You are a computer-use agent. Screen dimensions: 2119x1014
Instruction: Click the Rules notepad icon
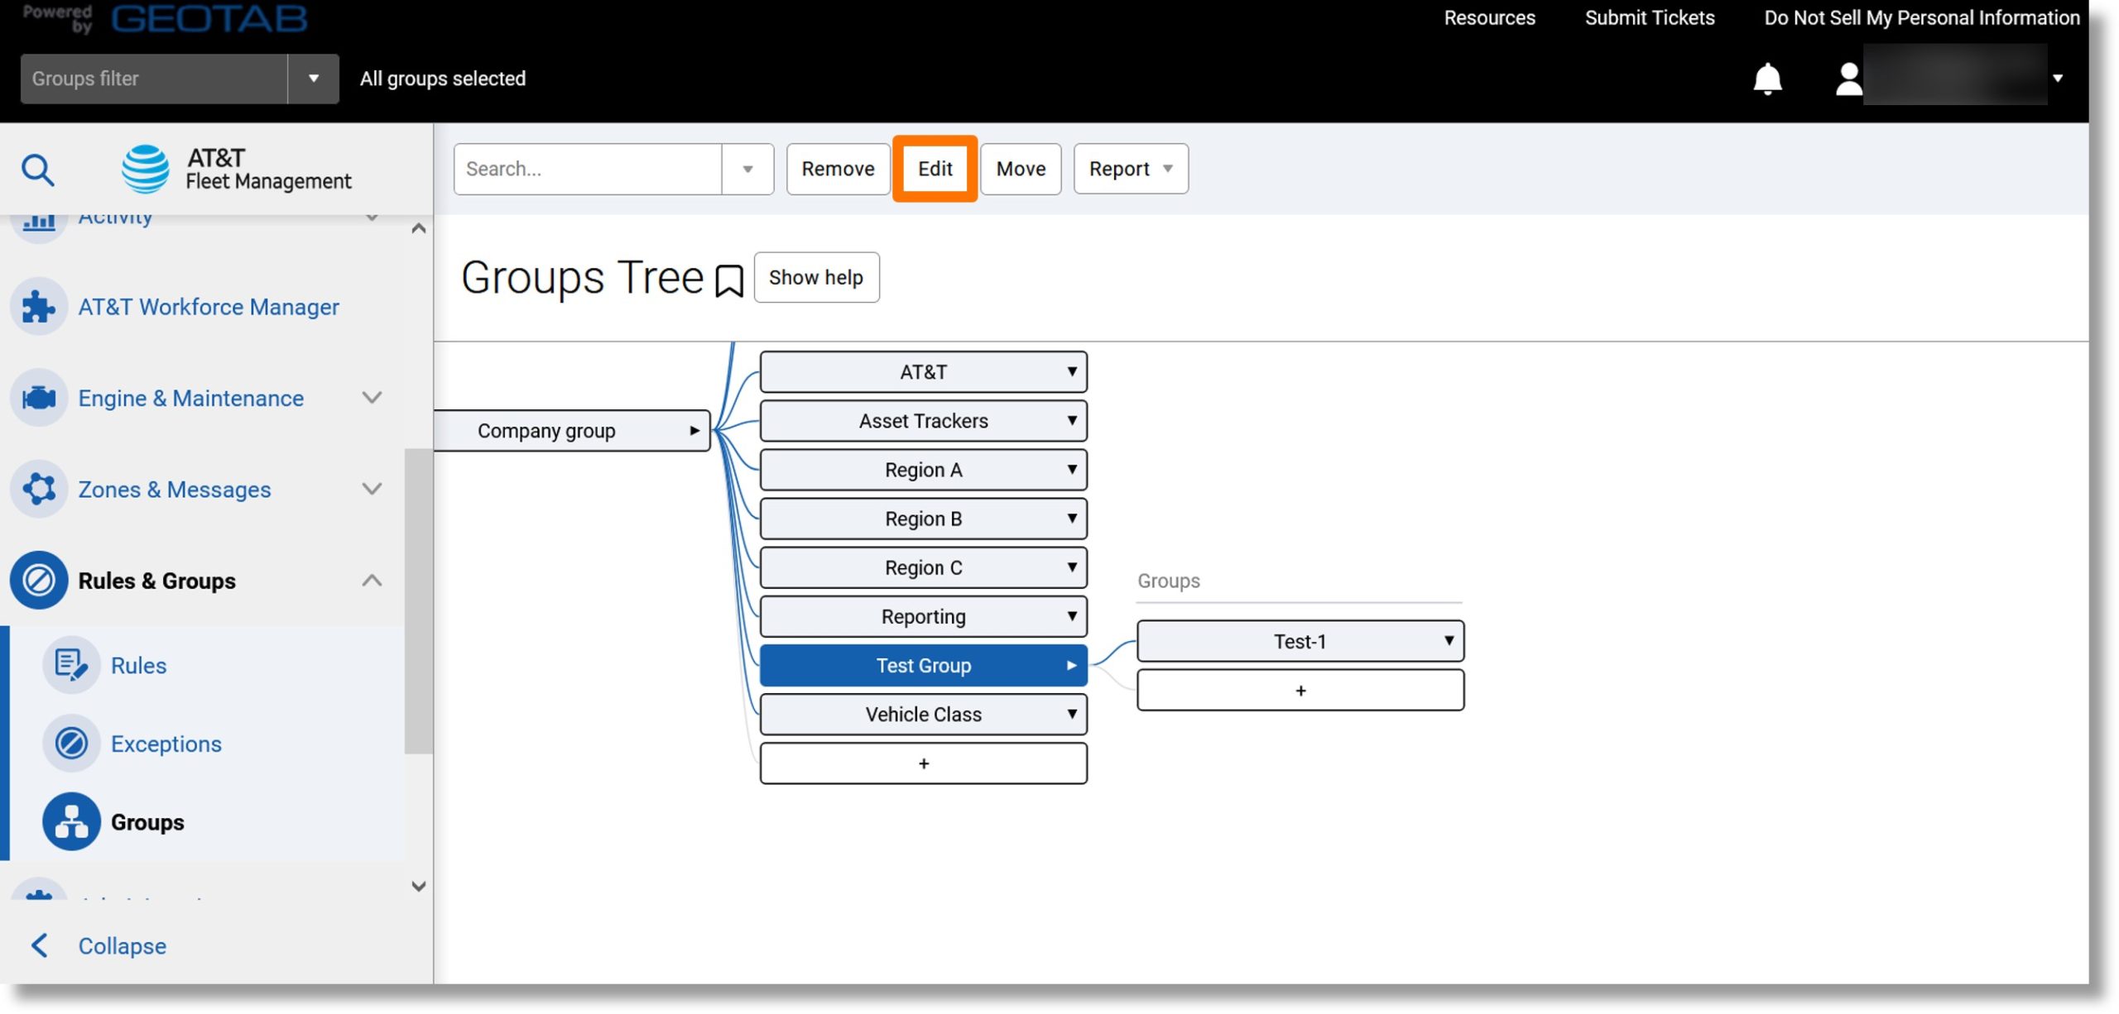click(x=71, y=665)
